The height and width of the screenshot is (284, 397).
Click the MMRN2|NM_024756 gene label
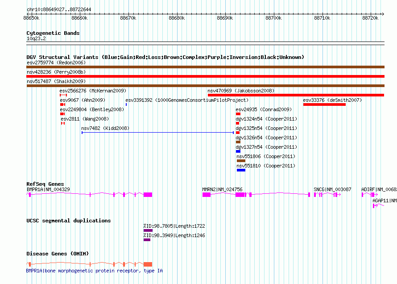coord(222,189)
